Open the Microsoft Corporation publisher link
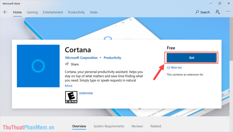 [x=82, y=58]
